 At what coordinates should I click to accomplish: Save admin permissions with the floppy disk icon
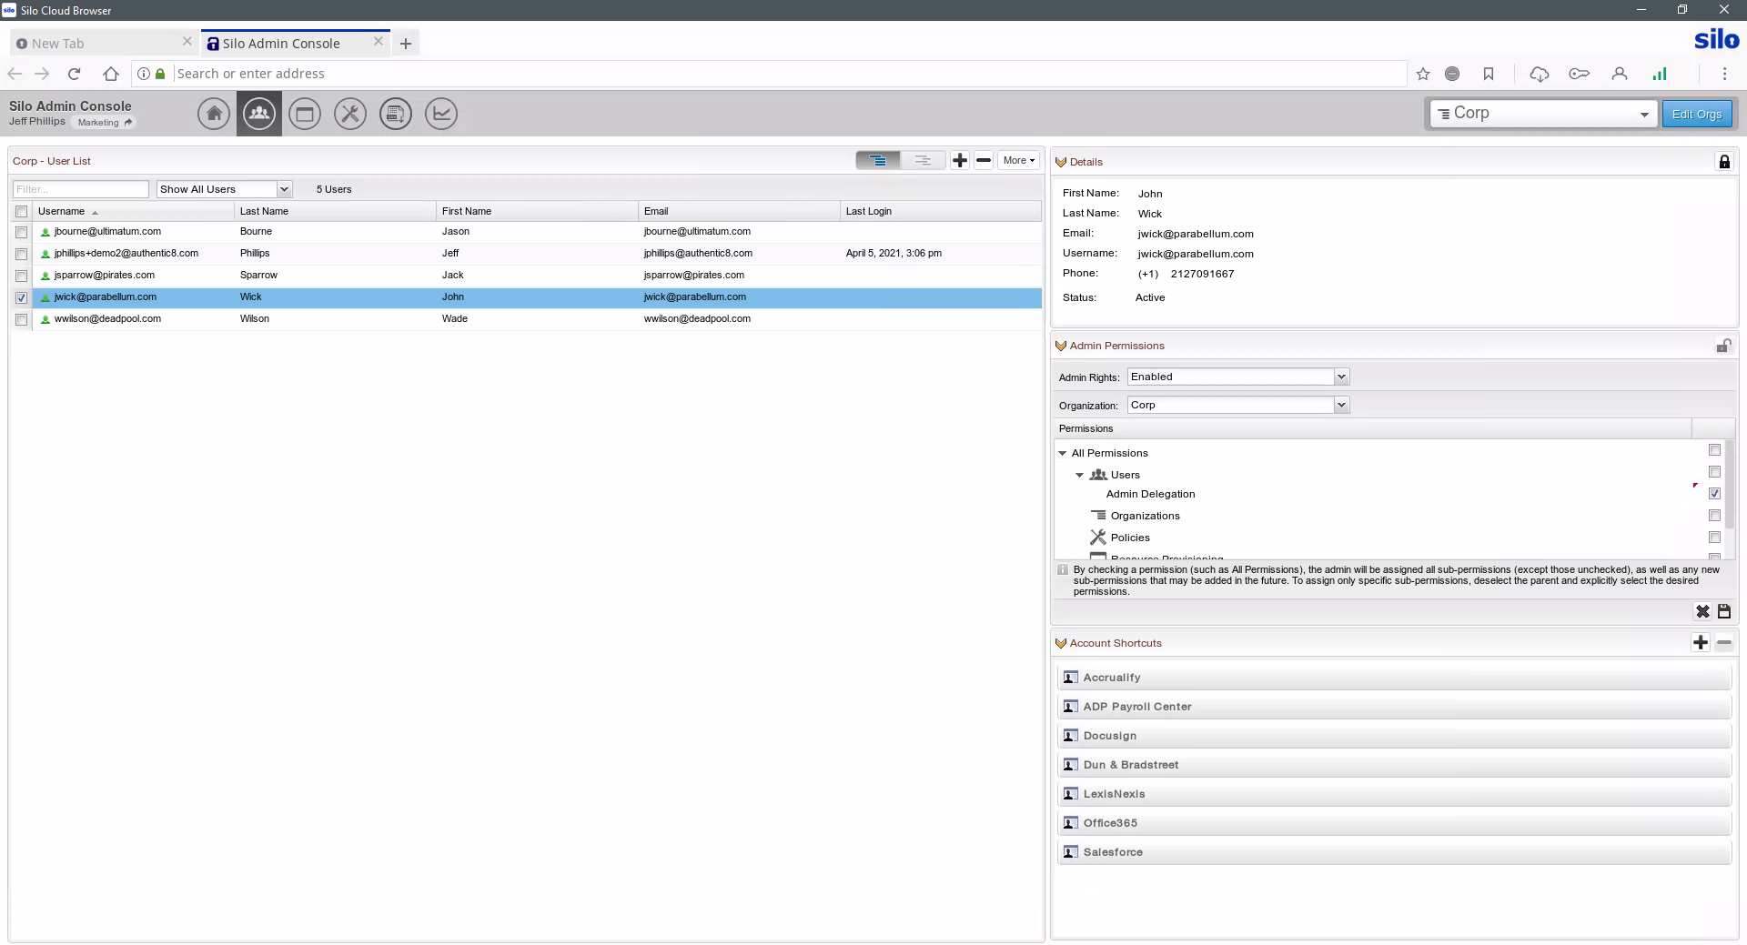point(1724,611)
